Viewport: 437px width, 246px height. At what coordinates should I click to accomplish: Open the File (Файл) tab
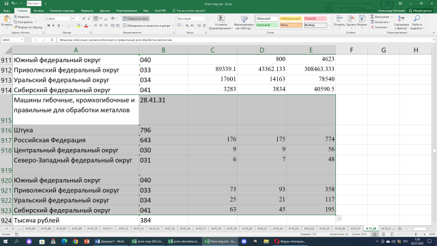point(7,11)
